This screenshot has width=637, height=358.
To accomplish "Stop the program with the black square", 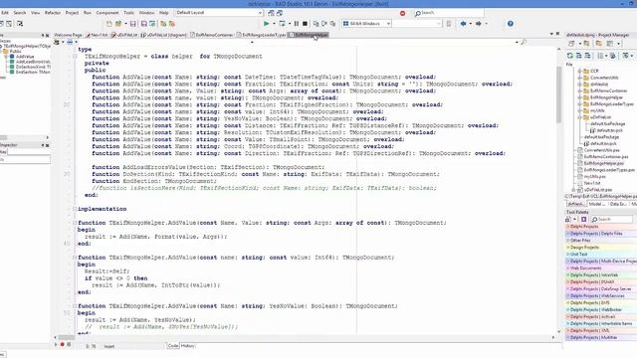I will [305, 24].
